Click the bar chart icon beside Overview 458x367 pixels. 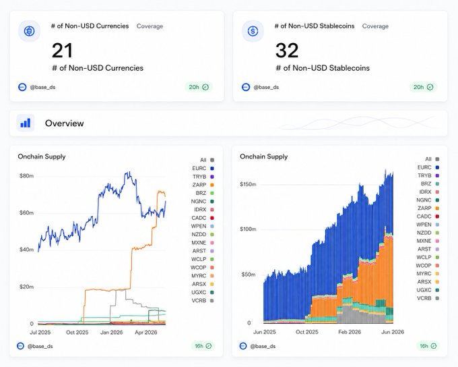26,123
